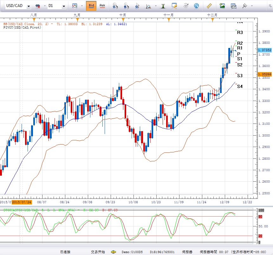The height and width of the screenshot is (255, 273).
Task: Open the USD/CAD symbol dropdown
Action: coord(29,6)
